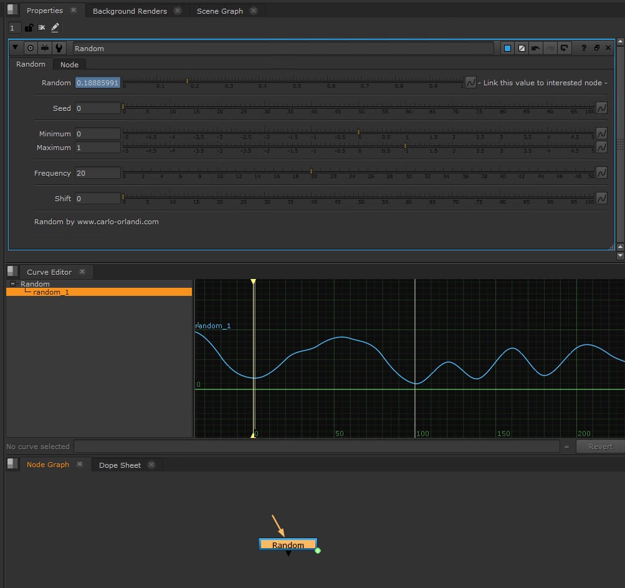Center the Random node in the node graph
Screen dimensions: 625x588
point(30,48)
